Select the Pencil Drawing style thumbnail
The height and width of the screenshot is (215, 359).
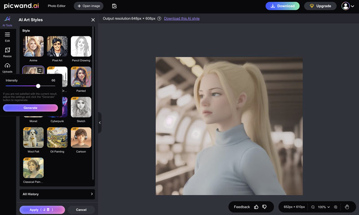pyautogui.click(x=81, y=46)
